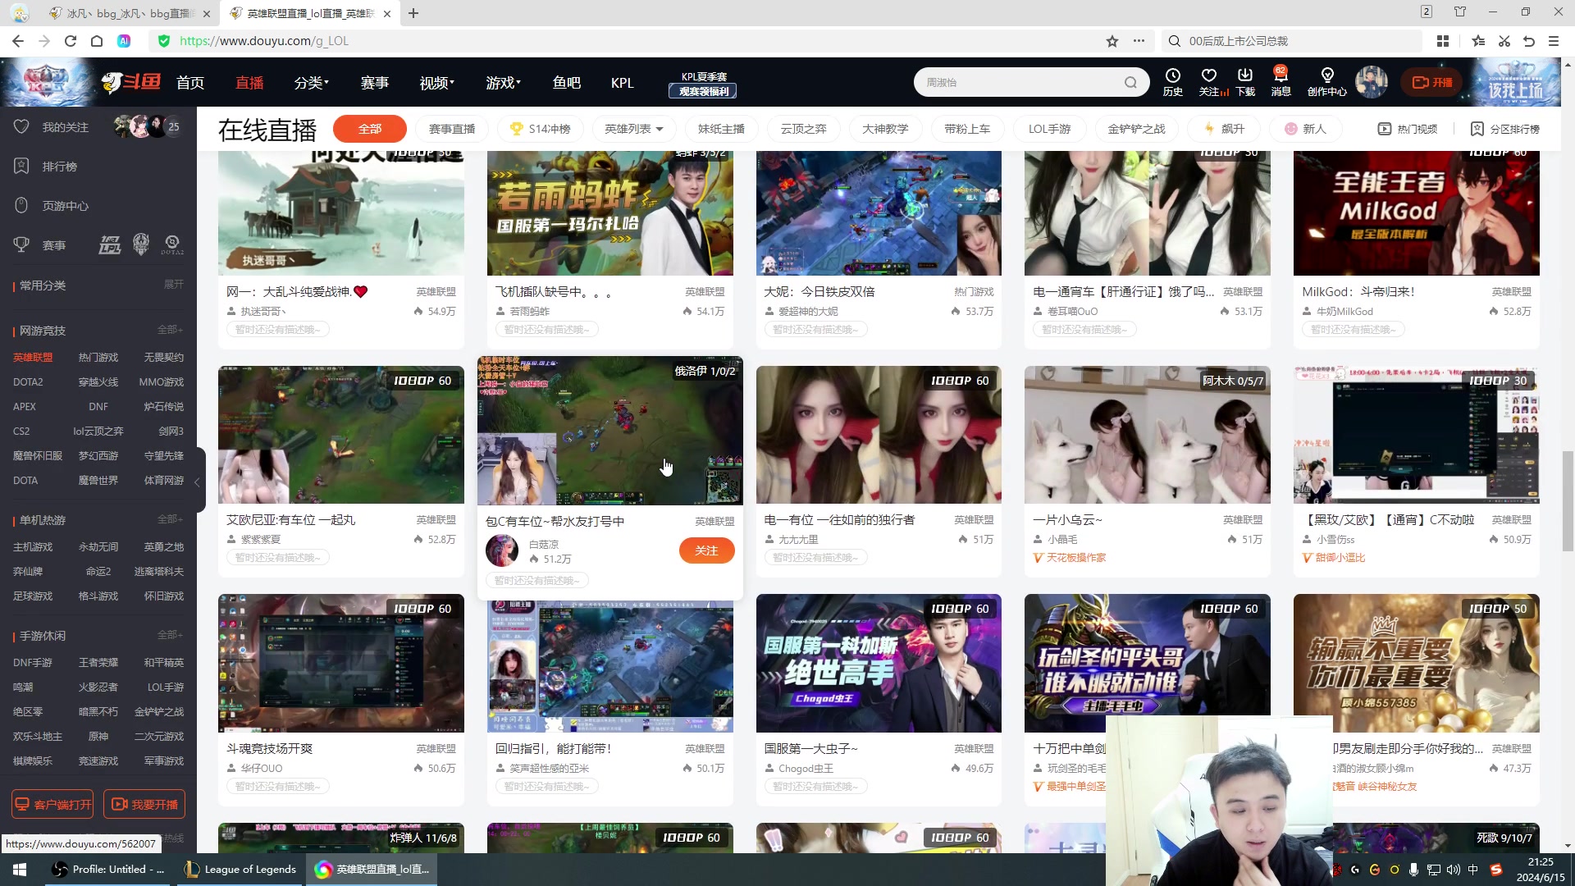
Task: Open the 游戏 dropdown in top nav
Action: tap(503, 82)
